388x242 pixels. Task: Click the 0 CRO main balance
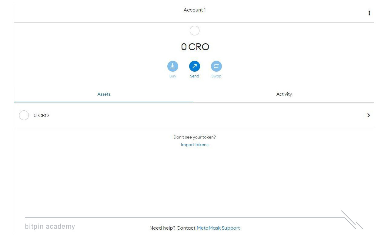coord(195,47)
